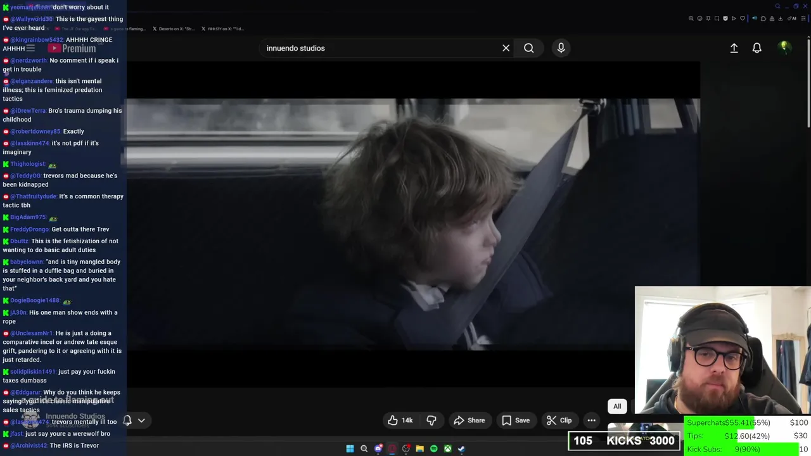The width and height of the screenshot is (811, 456).
Task: Expand the subscription notification dropdown chevron
Action: pyautogui.click(x=141, y=420)
